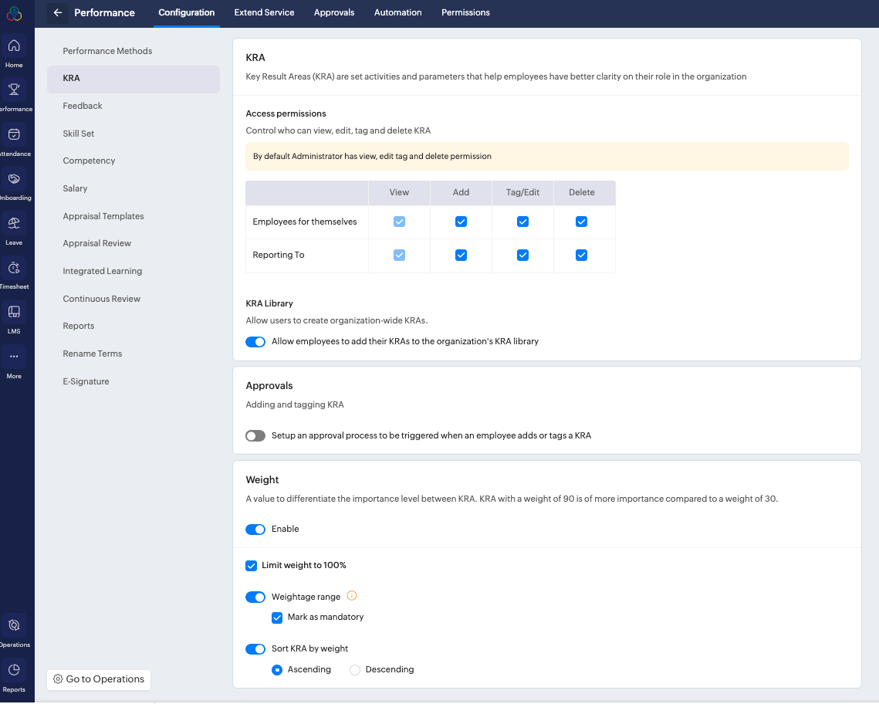Open the Onboarding handshake icon
Viewport: 879px width, 704px height.
[x=14, y=179]
